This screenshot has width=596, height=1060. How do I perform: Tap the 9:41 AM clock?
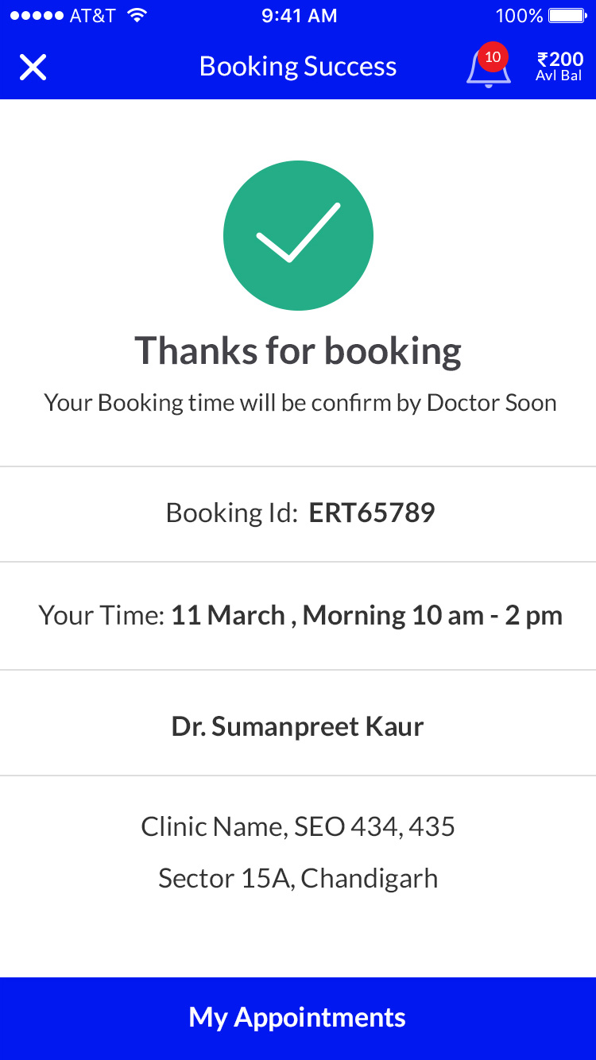(x=299, y=16)
